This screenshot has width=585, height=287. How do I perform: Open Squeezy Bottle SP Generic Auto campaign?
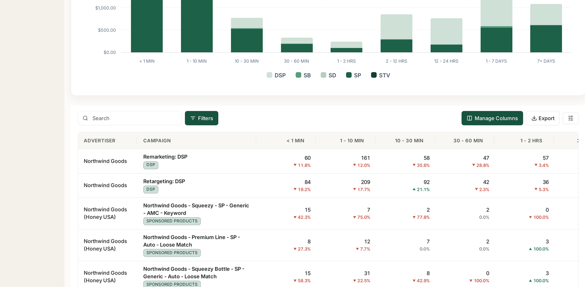[x=194, y=273]
